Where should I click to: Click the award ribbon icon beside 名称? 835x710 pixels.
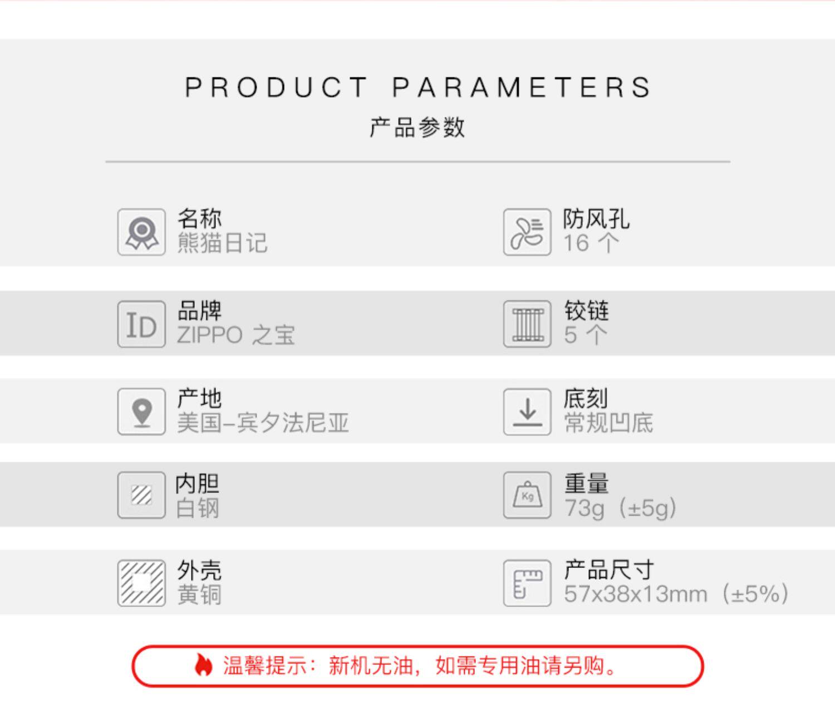pyautogui.click(x=141, y=232)
